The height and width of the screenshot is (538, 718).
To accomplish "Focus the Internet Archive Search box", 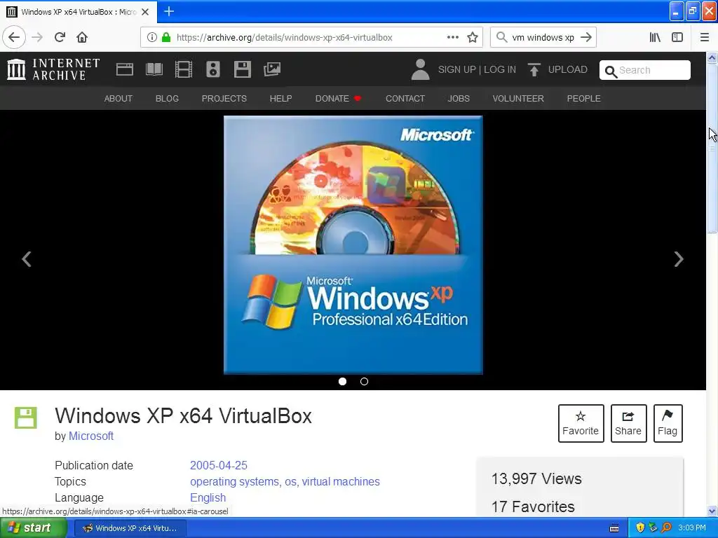I will 645,70.
